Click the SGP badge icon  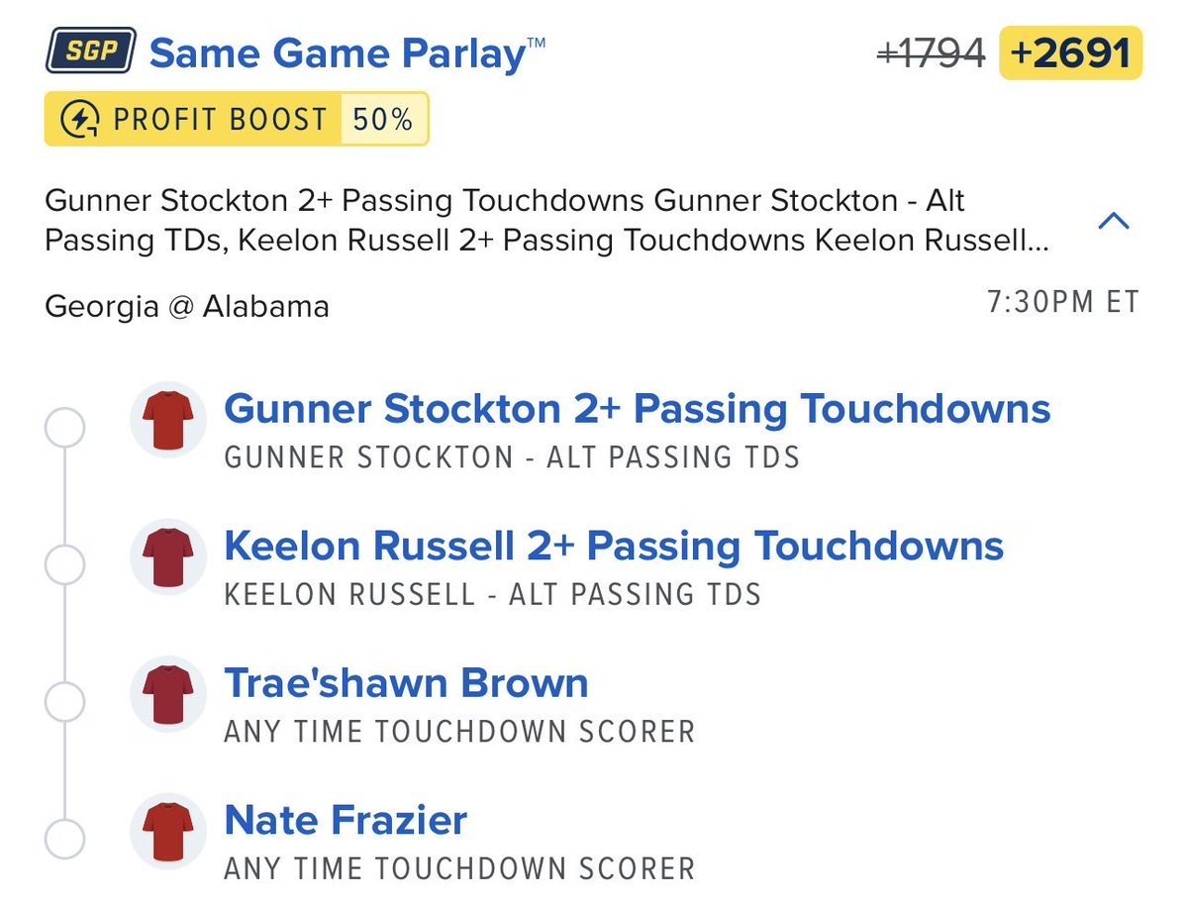coord(91,50)
